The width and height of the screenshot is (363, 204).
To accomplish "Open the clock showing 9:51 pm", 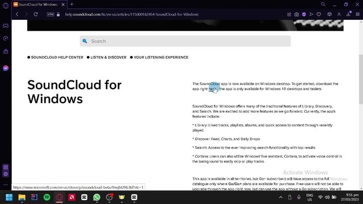I will pos(350,197).
